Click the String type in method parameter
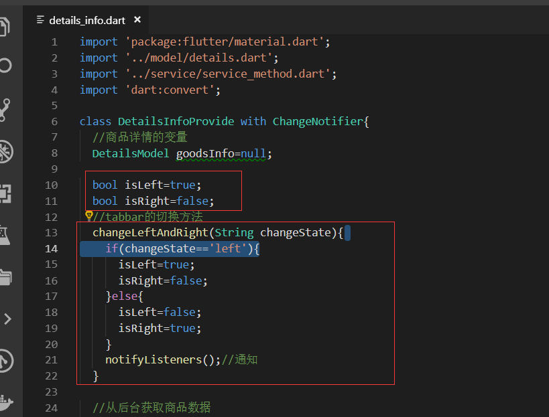Screen dimensions: 549x417 [234, 232]
